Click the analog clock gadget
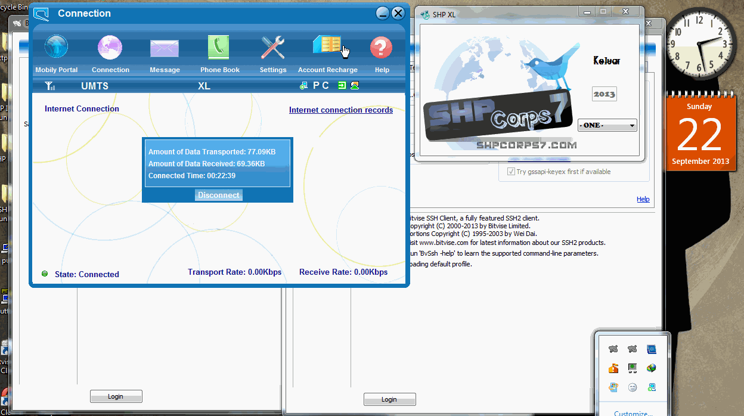This screenshot has width=744, height=416. [700, 43]
